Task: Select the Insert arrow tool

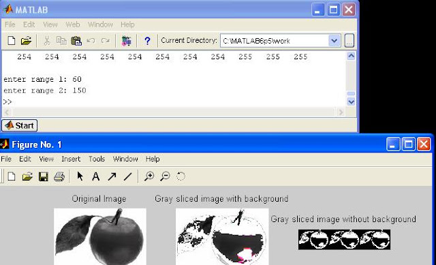Action: 112,176
